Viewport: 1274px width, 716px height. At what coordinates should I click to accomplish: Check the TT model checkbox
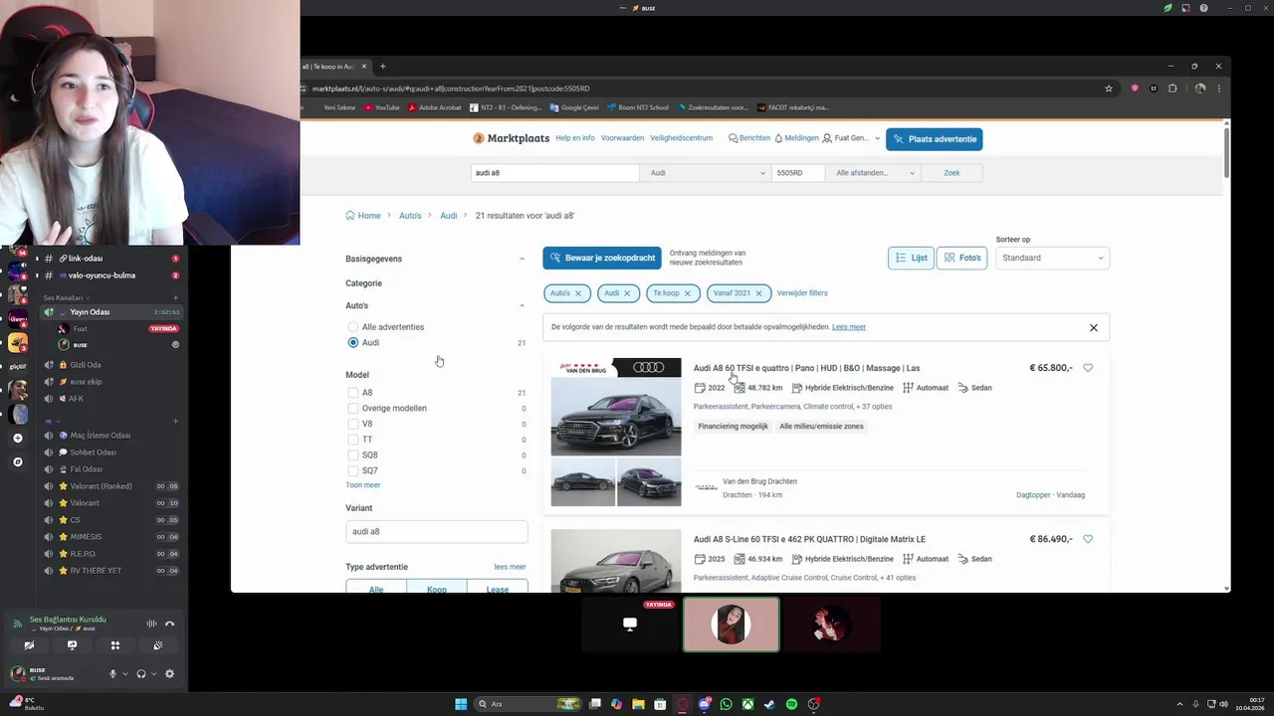click(x=352, y=440)
